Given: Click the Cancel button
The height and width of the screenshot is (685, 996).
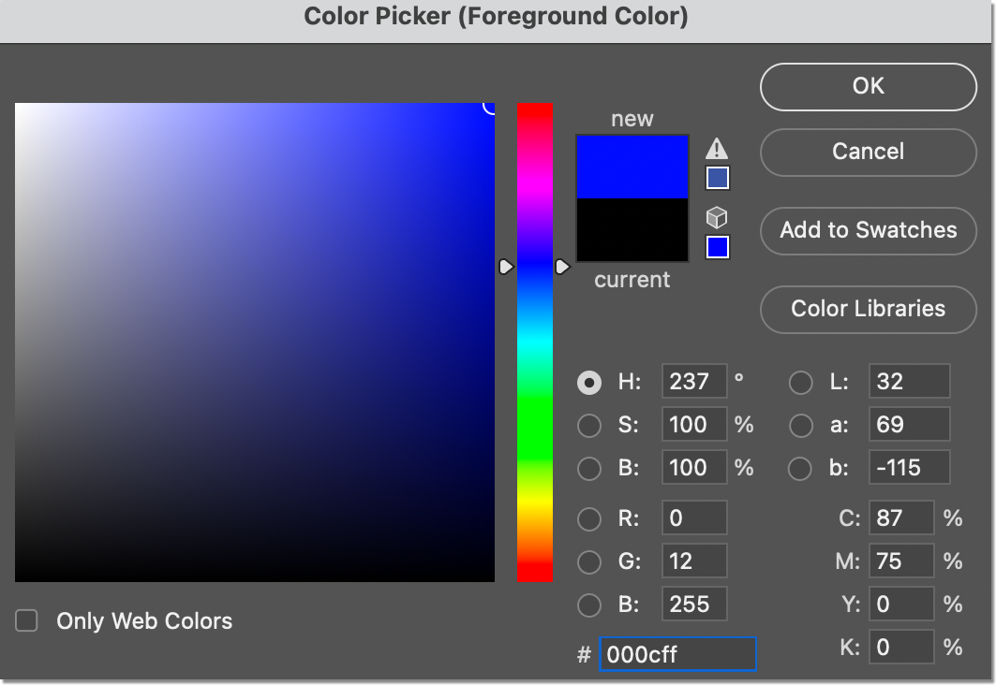Looking at the screenshot, I should click(868, 153).
